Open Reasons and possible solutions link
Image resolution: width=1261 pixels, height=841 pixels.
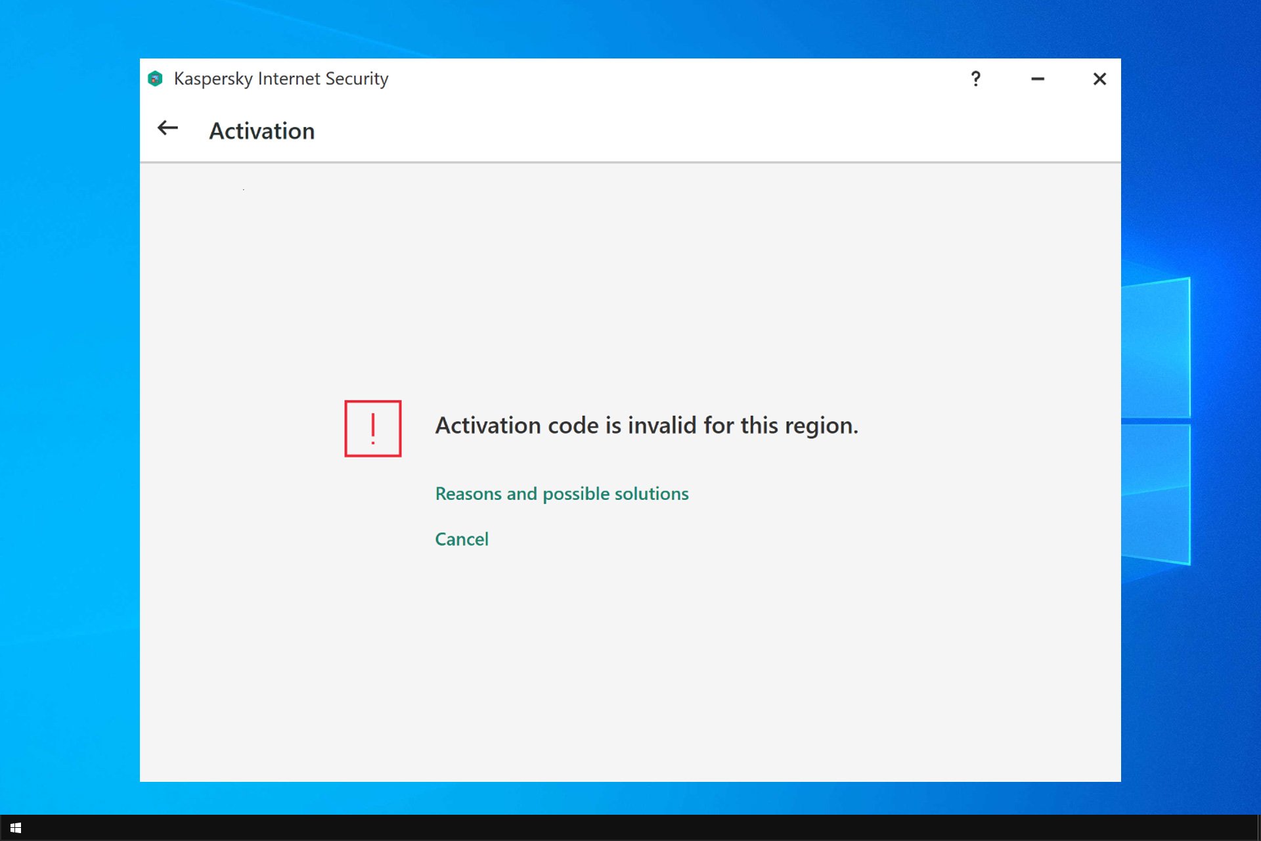[x=562, y=493]
